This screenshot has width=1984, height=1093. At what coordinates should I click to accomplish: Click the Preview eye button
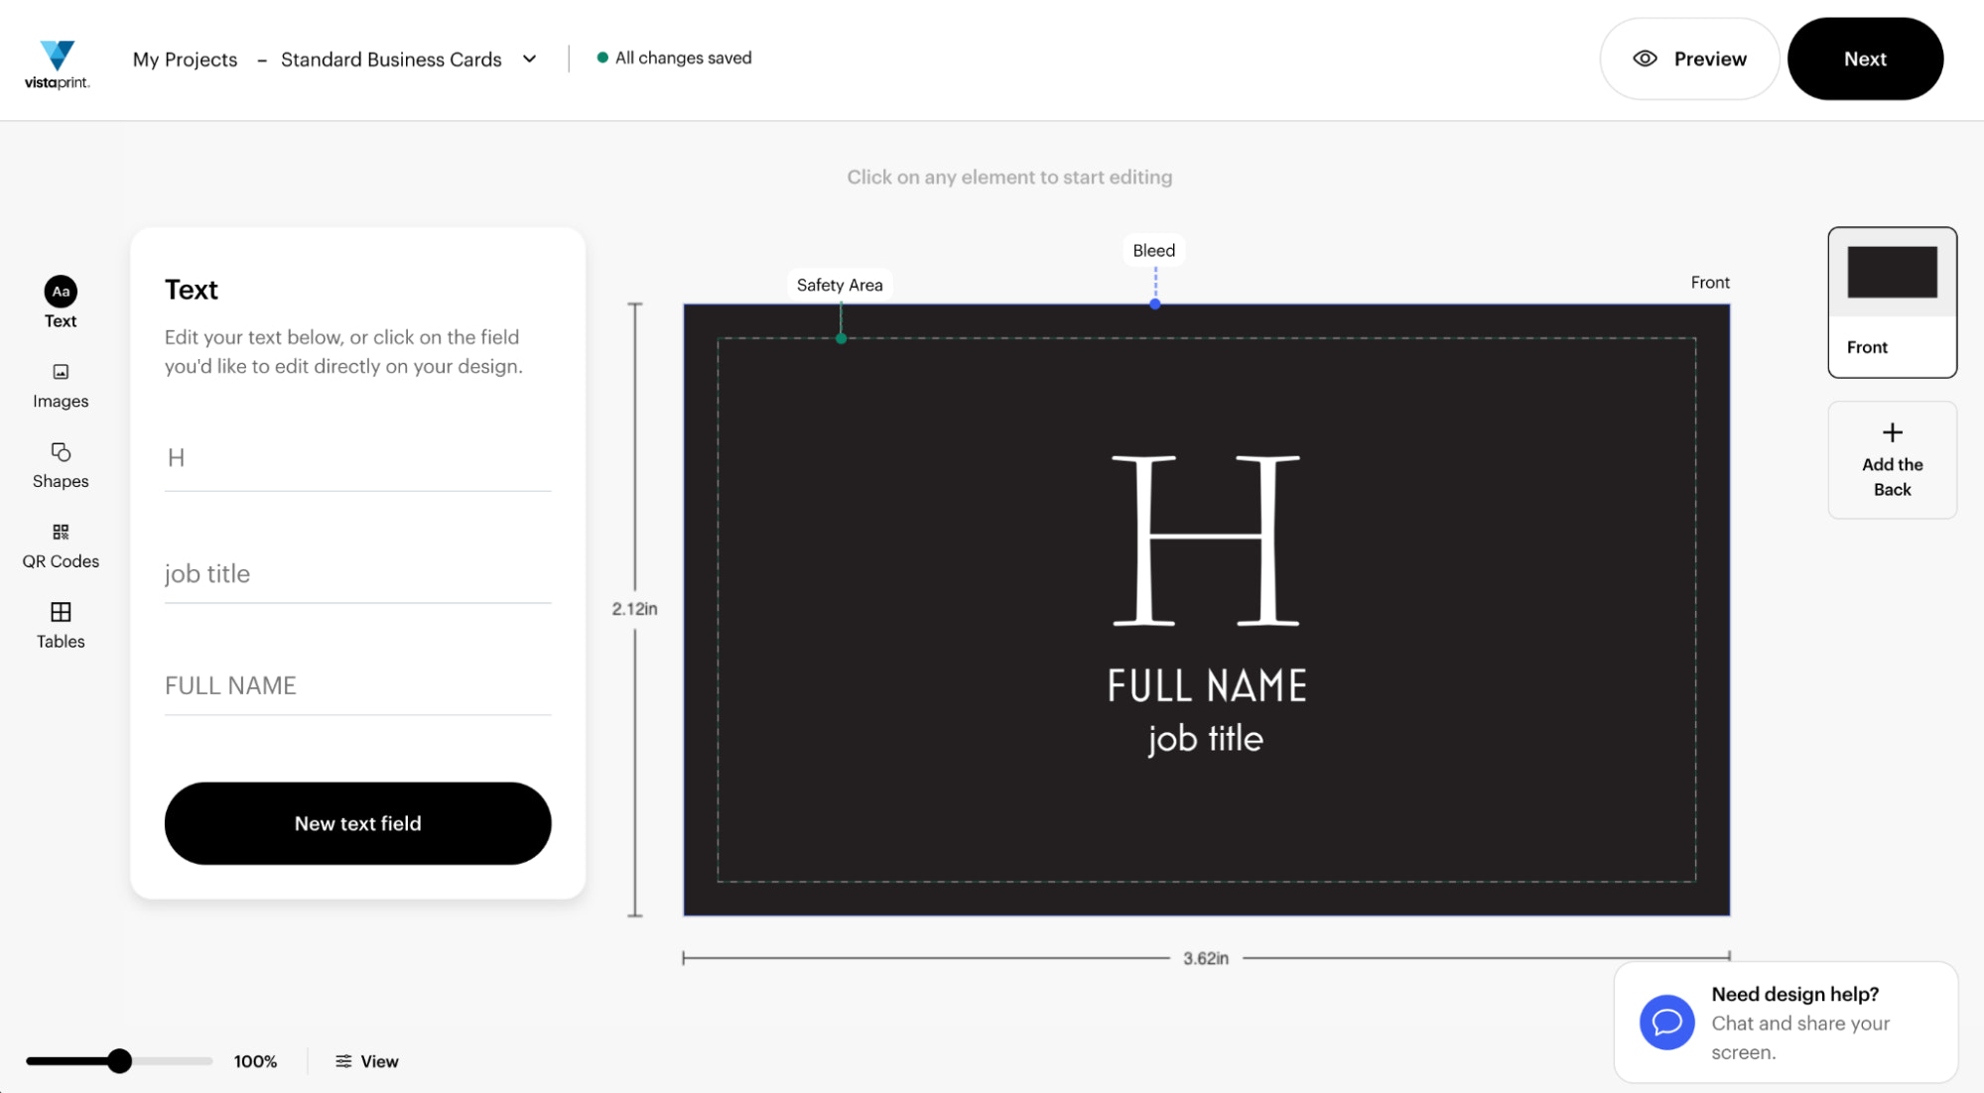tap(1689, 59)
